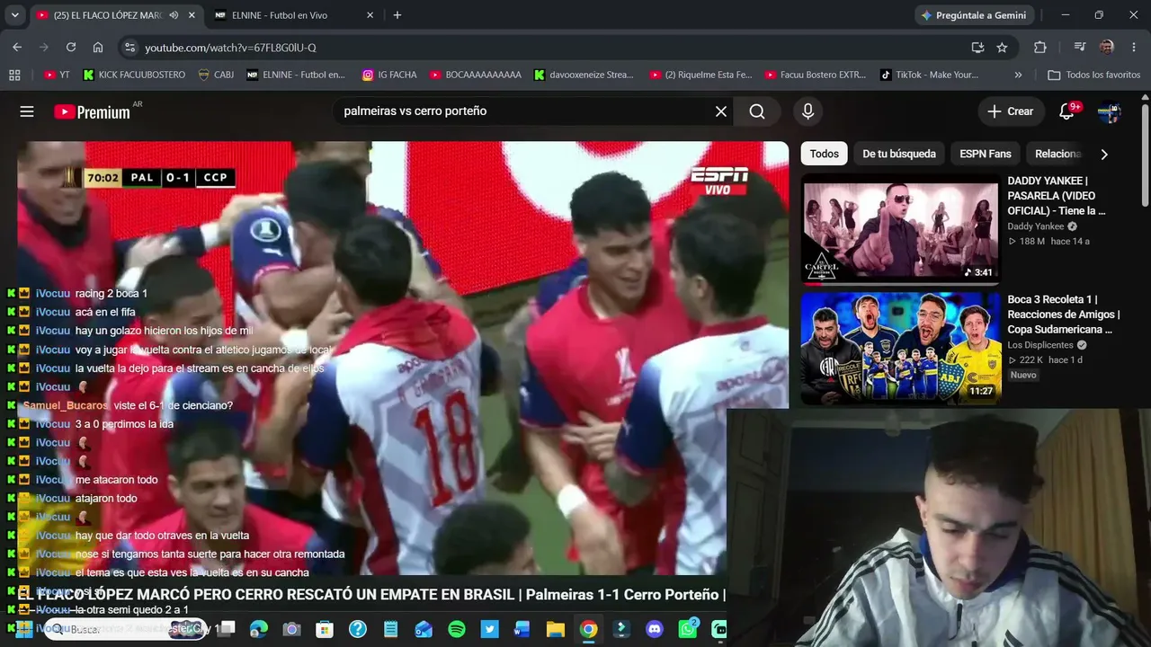Open a new browser tab
This screenshot has width=1151, height=647.
(x=397, y=15)
